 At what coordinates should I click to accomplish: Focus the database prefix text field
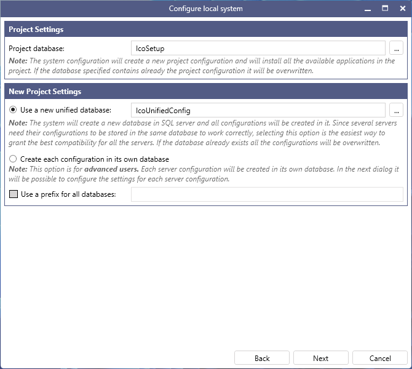coord(267,194)
